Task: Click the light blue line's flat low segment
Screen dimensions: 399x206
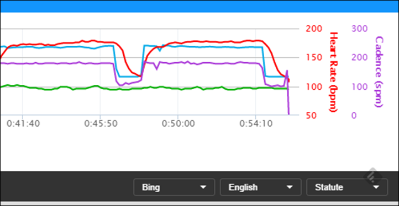Action: pyautogui.click(x=130, y=77)
